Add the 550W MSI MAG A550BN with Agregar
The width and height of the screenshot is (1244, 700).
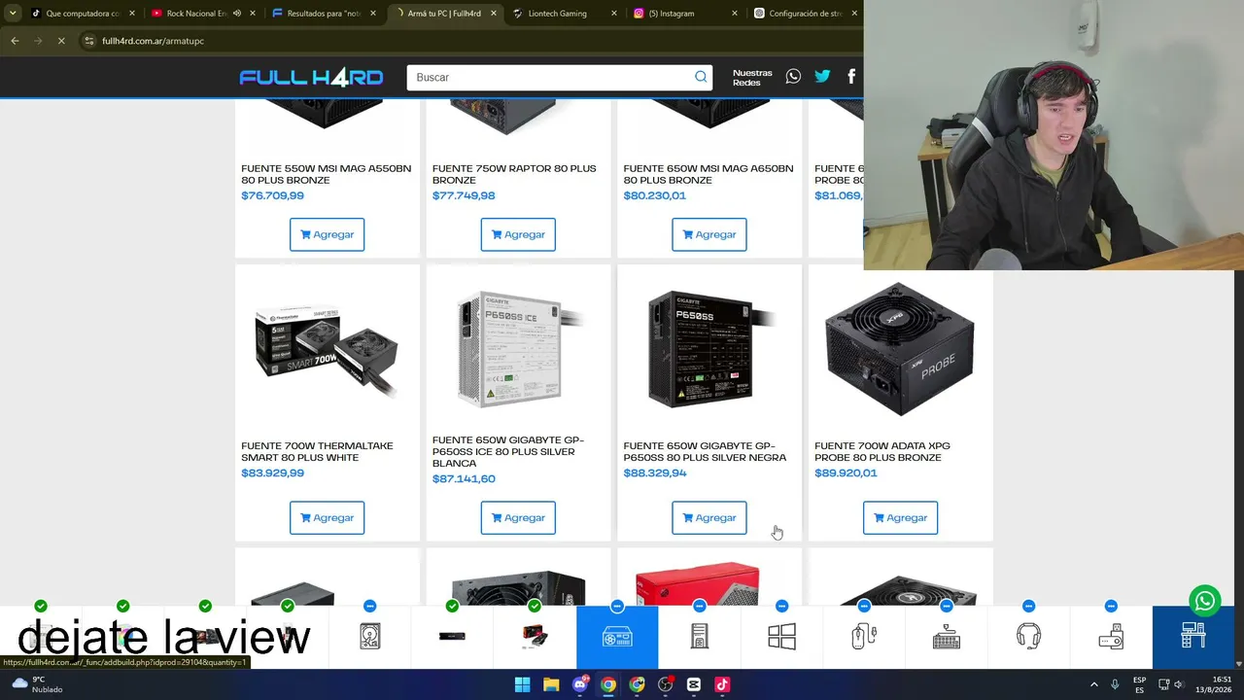[327, 234]
